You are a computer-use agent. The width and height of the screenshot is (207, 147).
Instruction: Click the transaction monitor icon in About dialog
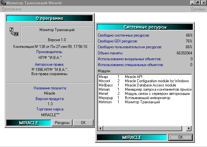pyautogui.click(x=14, y=32)
